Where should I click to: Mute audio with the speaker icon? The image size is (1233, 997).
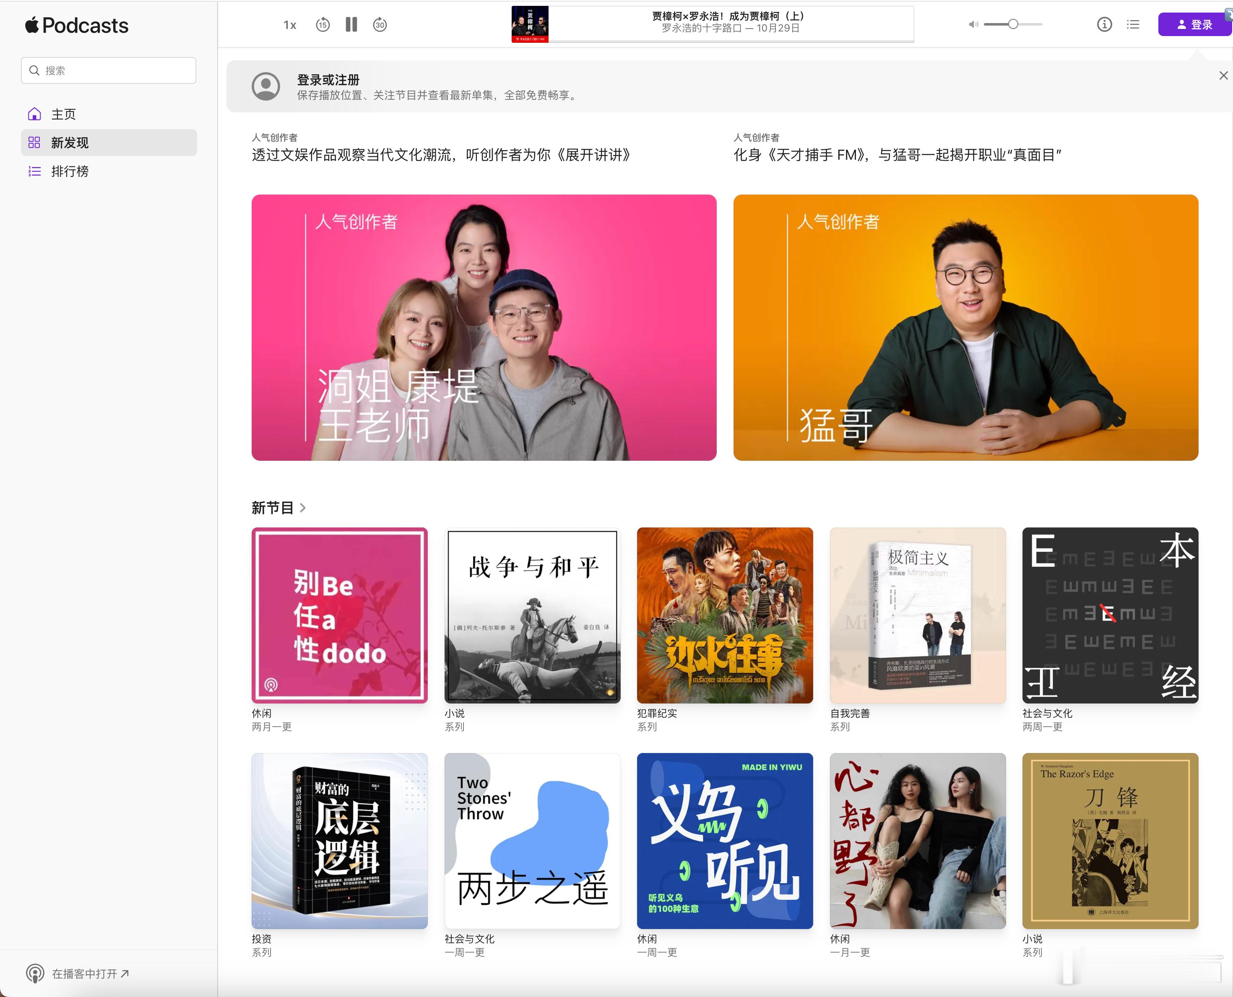973,25
